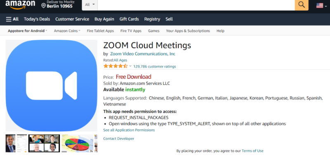
Task: Click the Rated: All Ages text
Action: (x=115, y=60)
